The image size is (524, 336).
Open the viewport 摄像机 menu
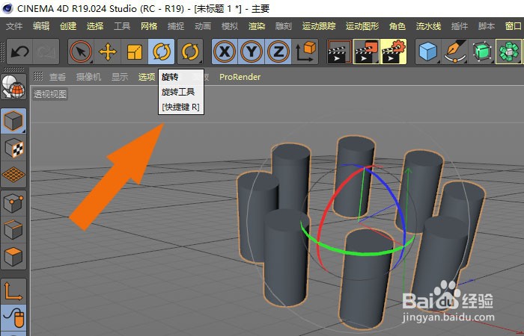(x=88, y=77)
